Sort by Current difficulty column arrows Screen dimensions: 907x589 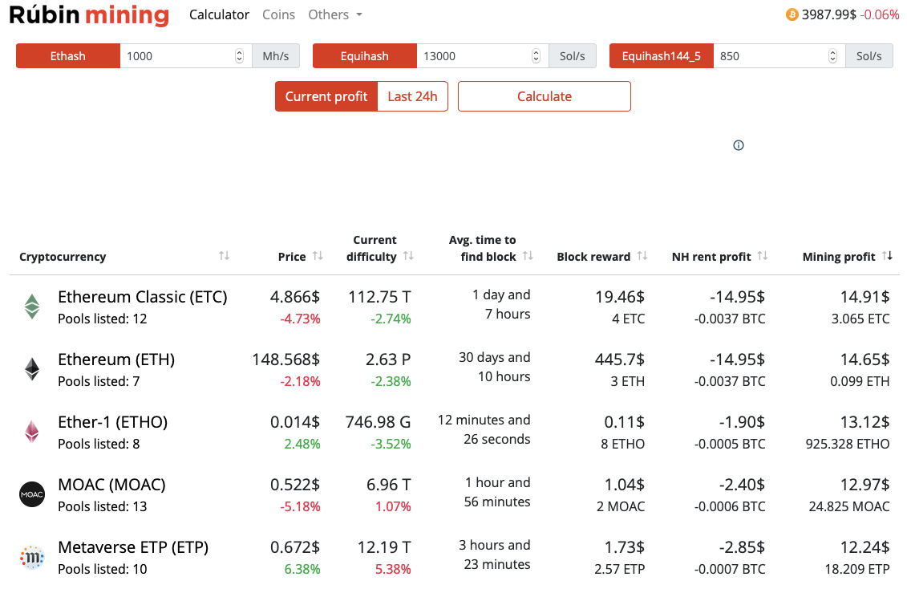pos(408,256)
